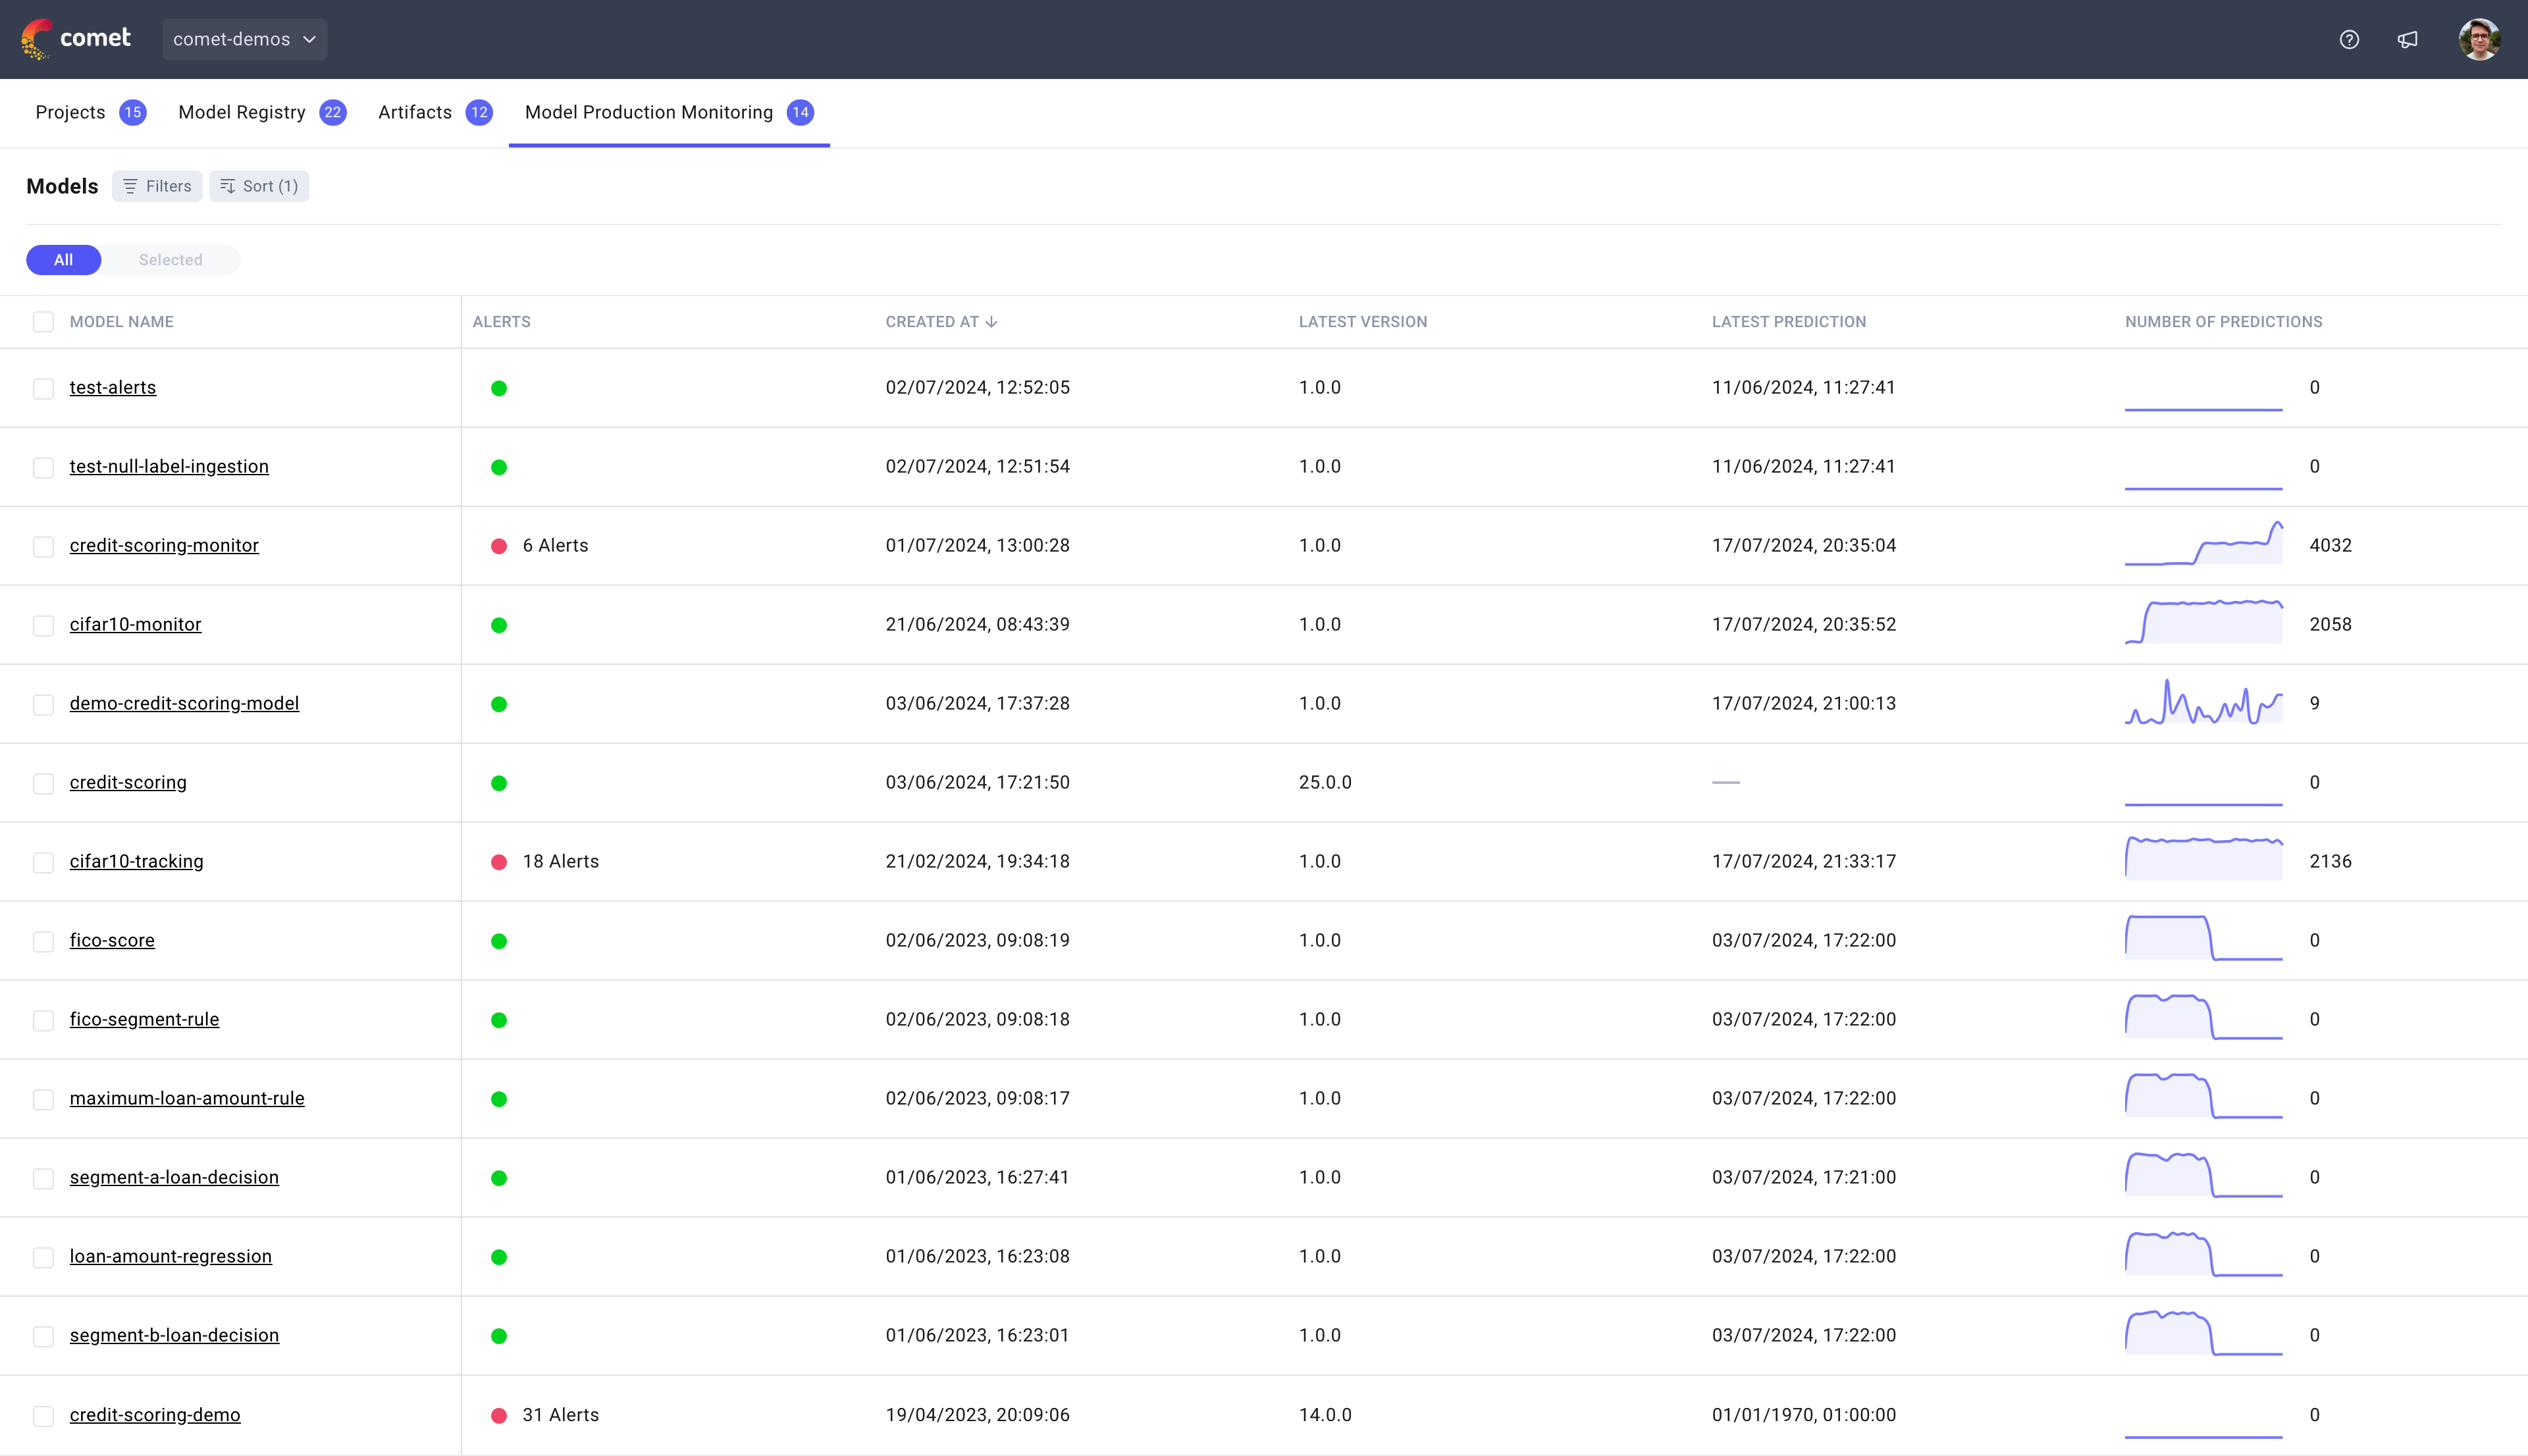Open the Filters menu
Viewport: 2528px width, 1456px height.
click(157, 186)
